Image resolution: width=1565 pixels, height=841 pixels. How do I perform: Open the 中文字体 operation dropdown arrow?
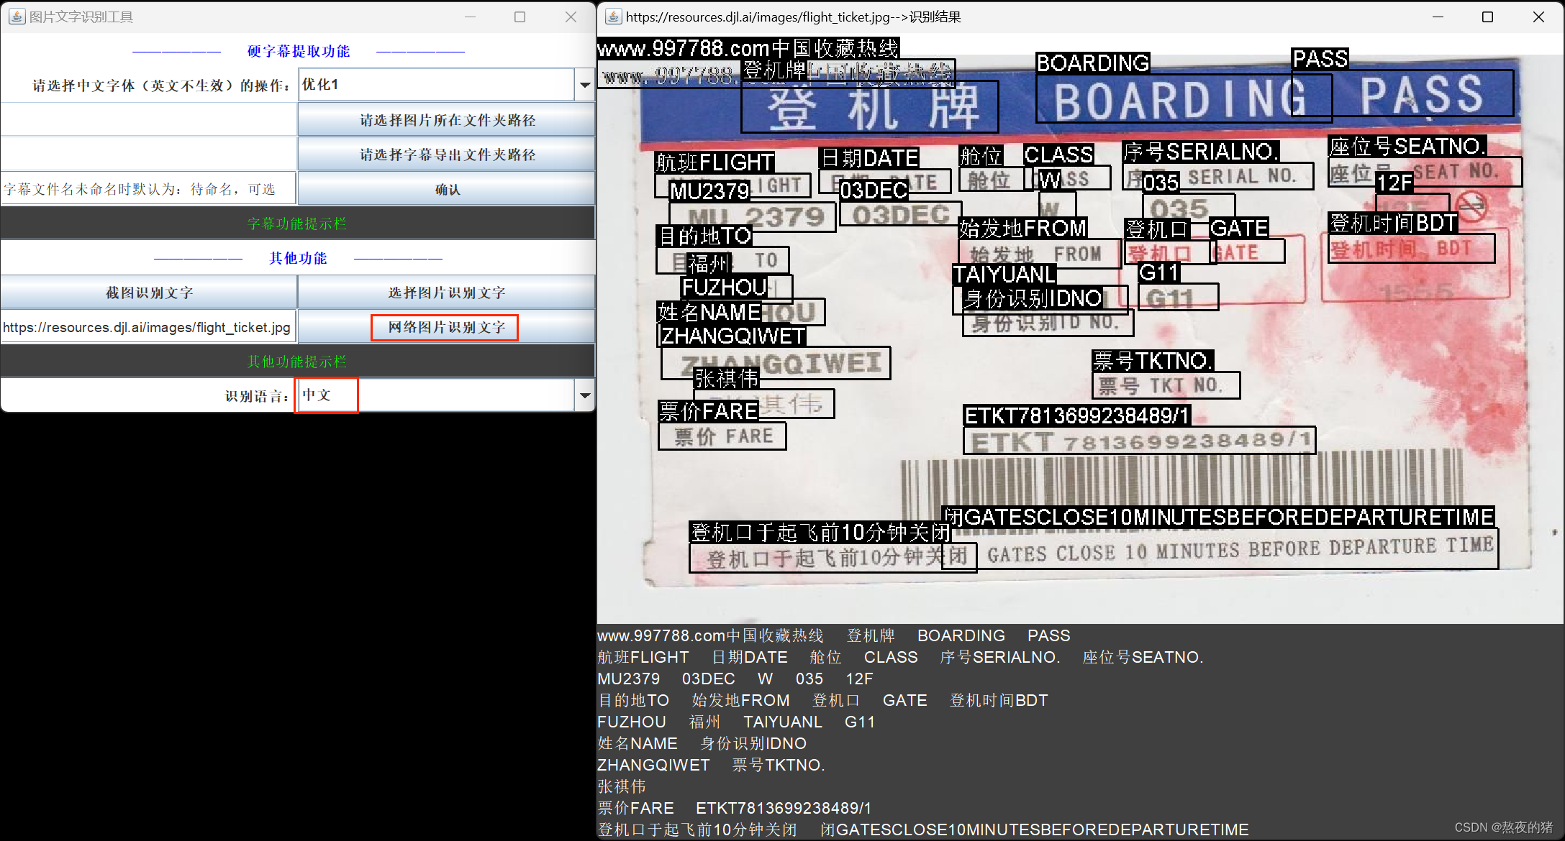pyautogui.click(x=584, y=85)
